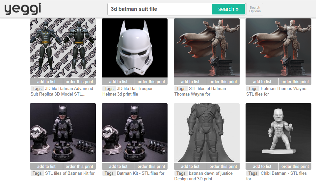Click Tags for batman dawn of justice
The width and height of the screenshot is (316, 181).
(x=181, y=173)
